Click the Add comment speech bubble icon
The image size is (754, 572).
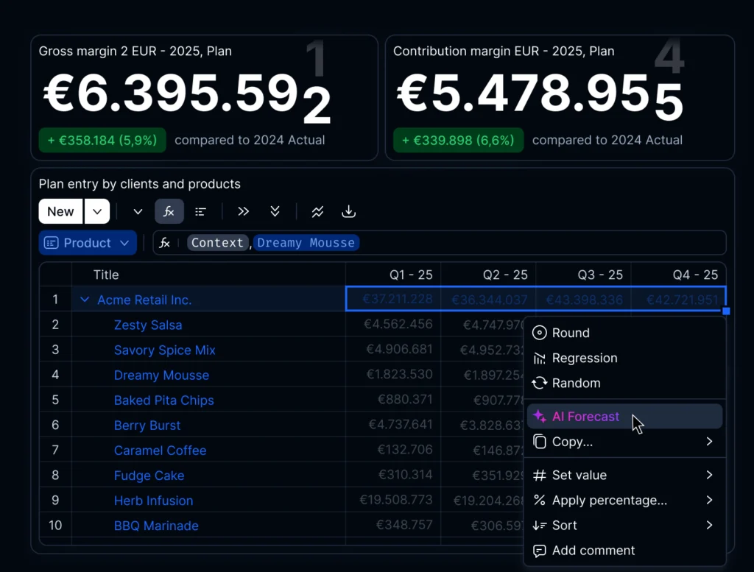click(538, 550)
